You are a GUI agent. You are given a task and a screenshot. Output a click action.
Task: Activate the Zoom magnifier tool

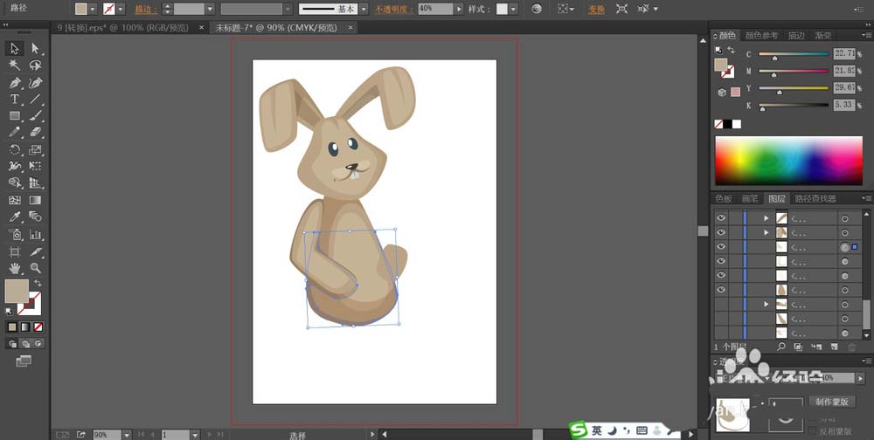36,267
